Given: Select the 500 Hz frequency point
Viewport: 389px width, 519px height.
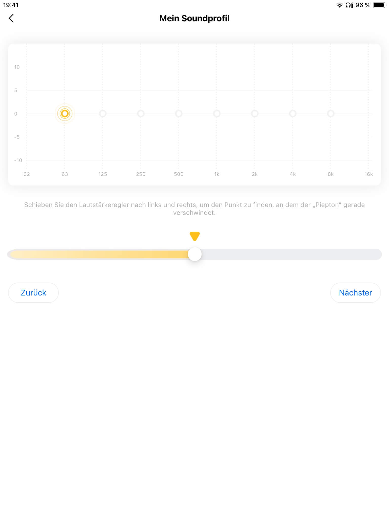Looking at the screenshot, I should click(179, 114).
